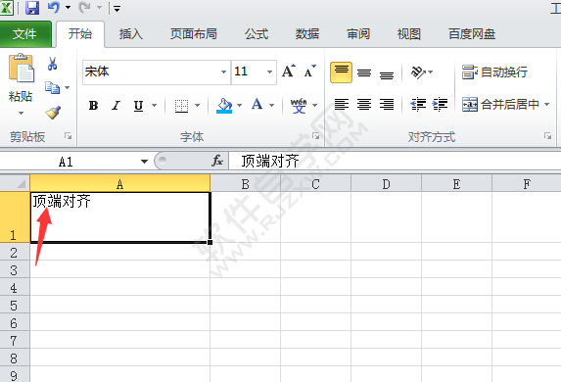Select the column A header
Viewport: 561px width, 382px height.
coord(119,184)
